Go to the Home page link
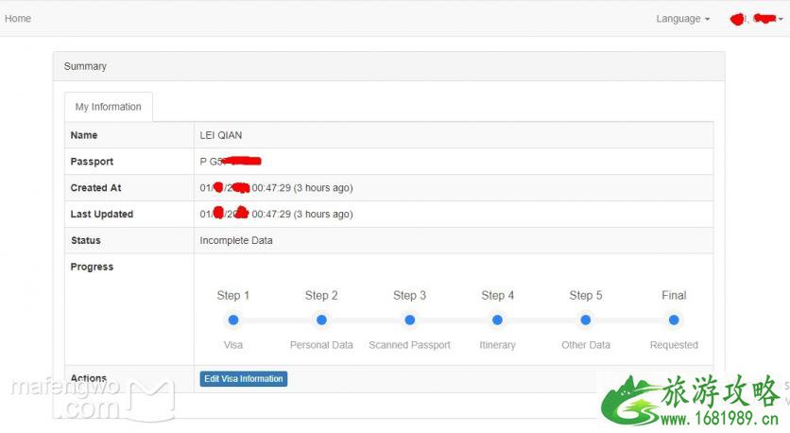 point(18,19)
